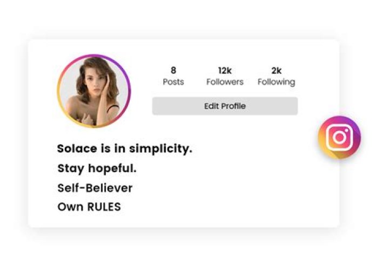This screenshot has height=259, width=389.
Task: Click the Instagram logo icon
Action: (339, 138)
